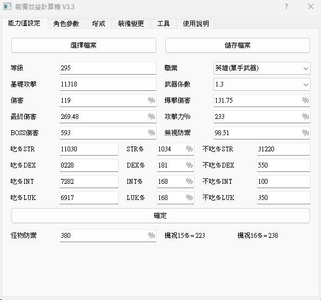
Task: Focus the 等級 level input field
Action: pyautogui.click(x=108, y=68)
